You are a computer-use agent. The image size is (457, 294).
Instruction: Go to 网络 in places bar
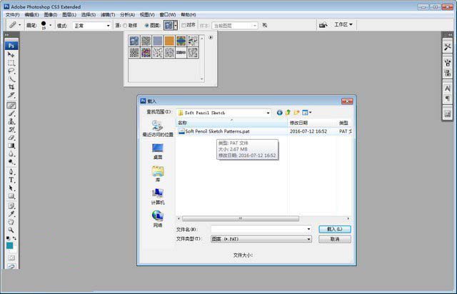[x=158, y=219]
